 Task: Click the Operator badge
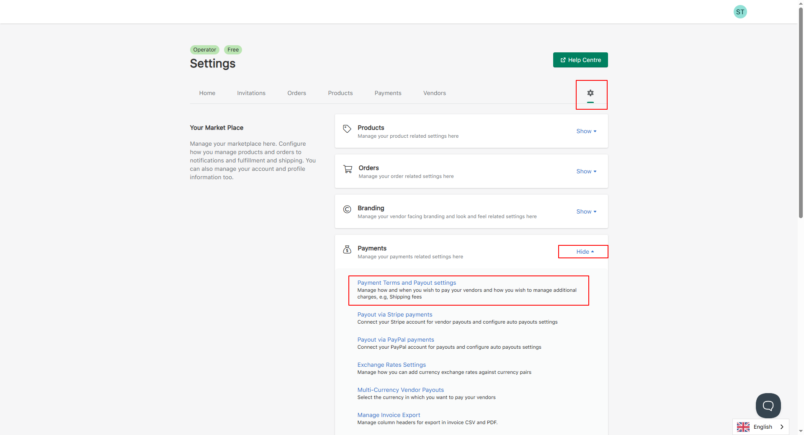click(205, 49)
